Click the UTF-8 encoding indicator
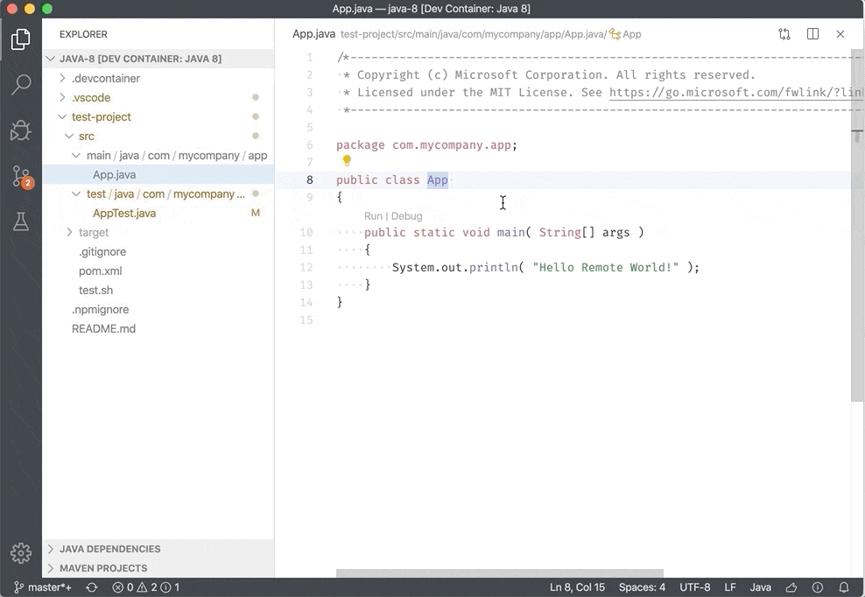Image resolution: width=865 pixels, height=597 pixels. 695,587
